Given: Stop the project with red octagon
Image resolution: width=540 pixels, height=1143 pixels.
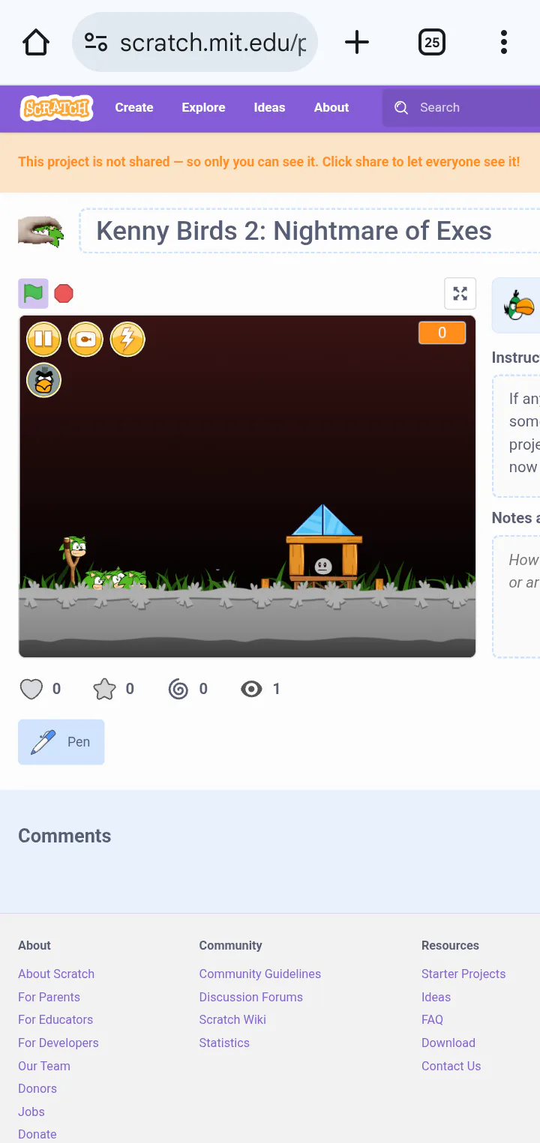Looking at the screenshot, I should pyautogui.click(x=64, y=293).
